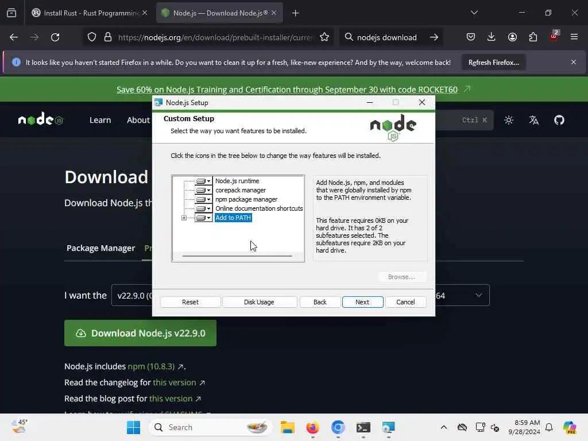This screenshot has width=588, height=441.
Task: Click the Reset button in setup
Action: pos(191,302)
